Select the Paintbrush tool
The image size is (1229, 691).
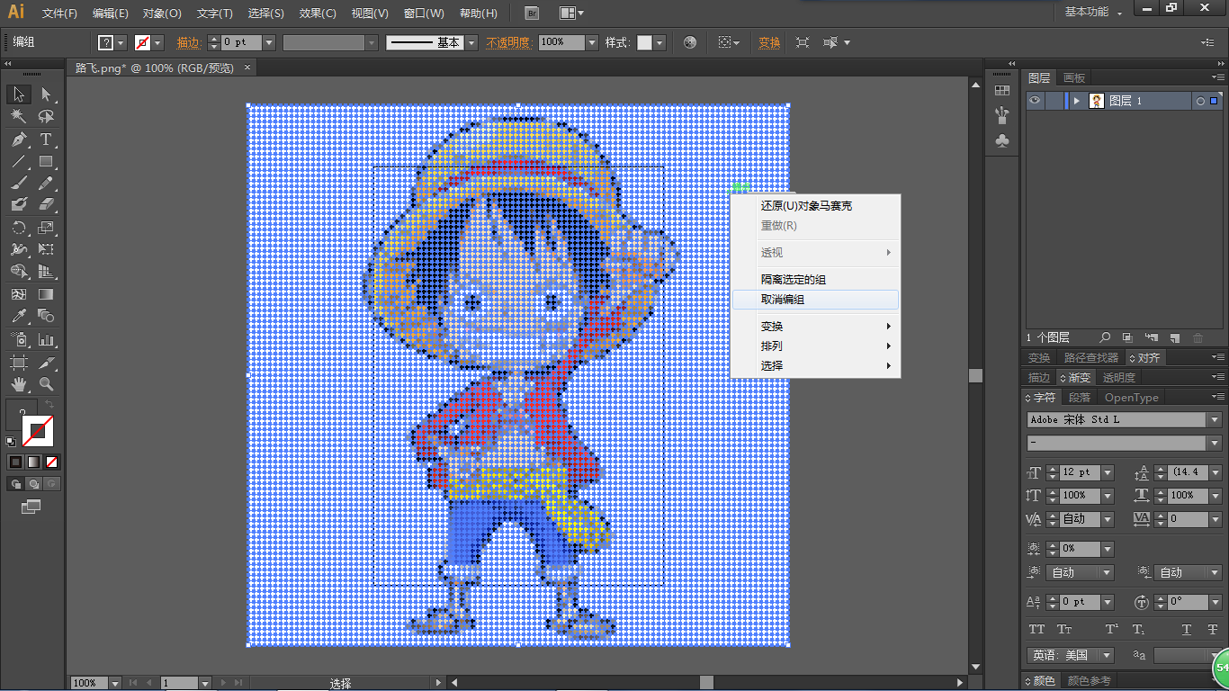click(x=19, y=184)
